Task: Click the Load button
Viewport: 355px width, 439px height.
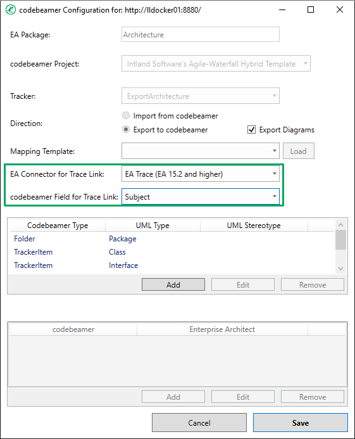Action: (299, 151)
